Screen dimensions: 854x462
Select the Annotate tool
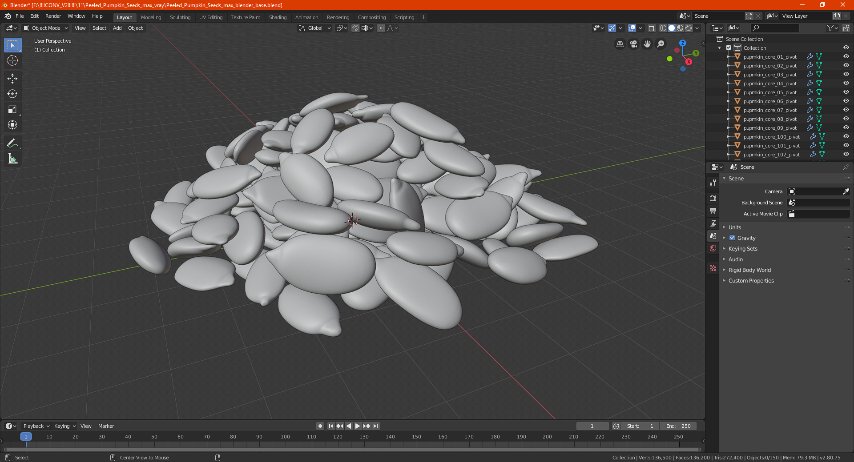(12, 143)
